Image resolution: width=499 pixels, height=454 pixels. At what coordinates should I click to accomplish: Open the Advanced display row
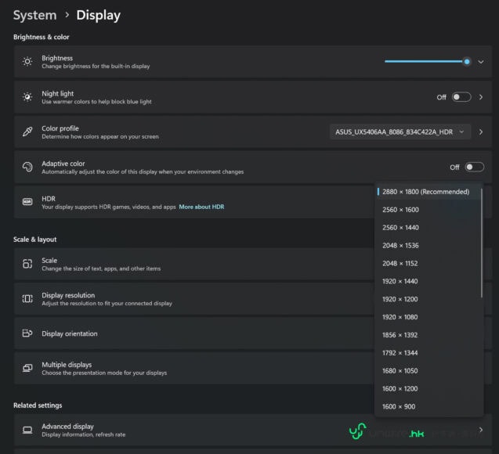coord(253,430)
